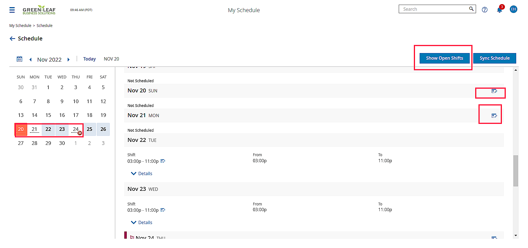Click the Nov 2022 month label
The width and height of the screenshot is (528, 248).
pos(50,60)
